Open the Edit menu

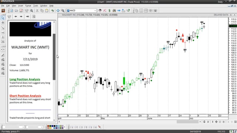pyautogui.click(x=8, y=6)
